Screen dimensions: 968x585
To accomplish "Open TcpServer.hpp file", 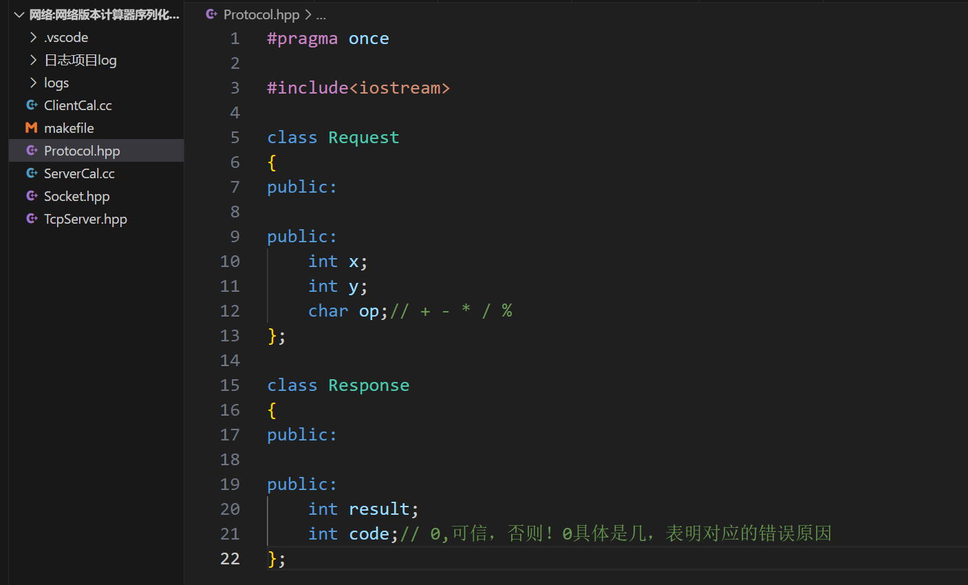I will (85, 219).
